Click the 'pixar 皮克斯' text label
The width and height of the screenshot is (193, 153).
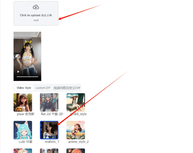click(x=26, y=114)
